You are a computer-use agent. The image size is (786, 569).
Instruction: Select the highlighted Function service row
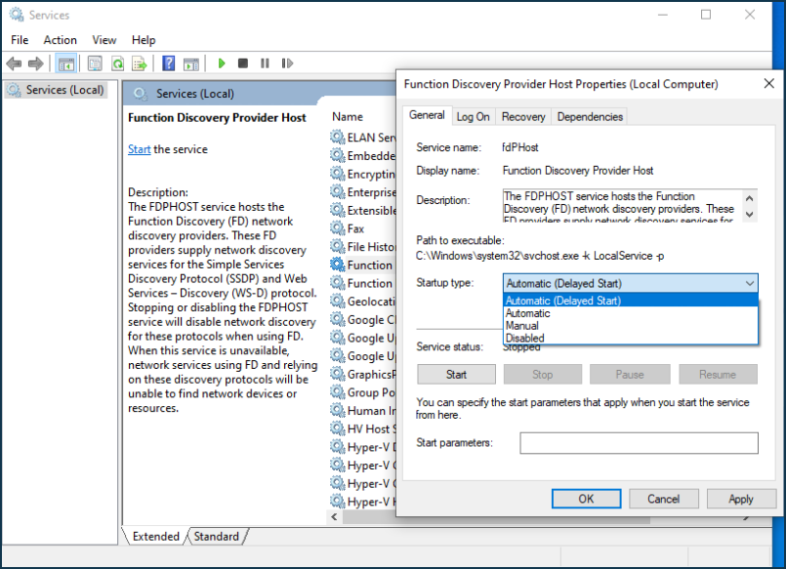coord(362,264)
